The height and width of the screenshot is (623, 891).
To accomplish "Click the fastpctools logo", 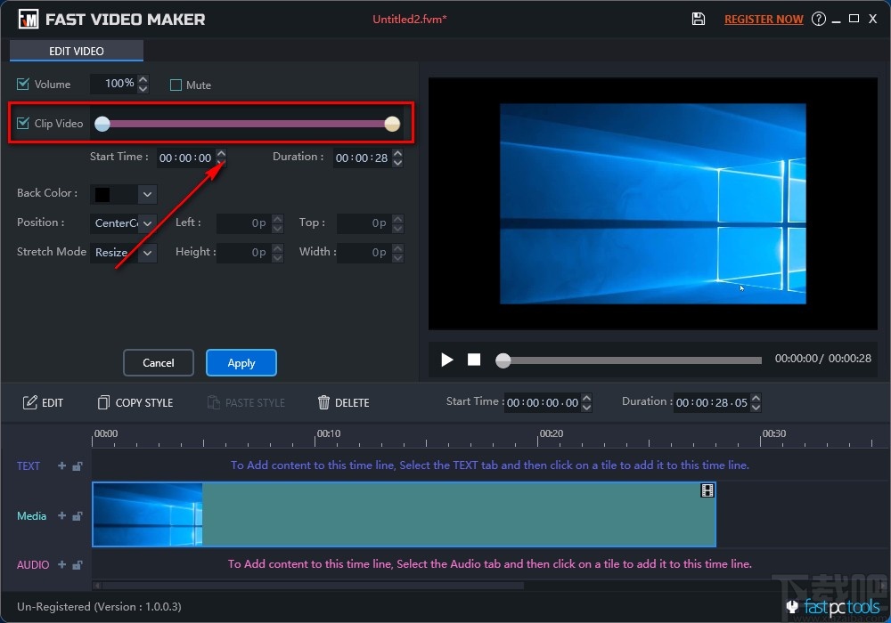I will (833, 607).
